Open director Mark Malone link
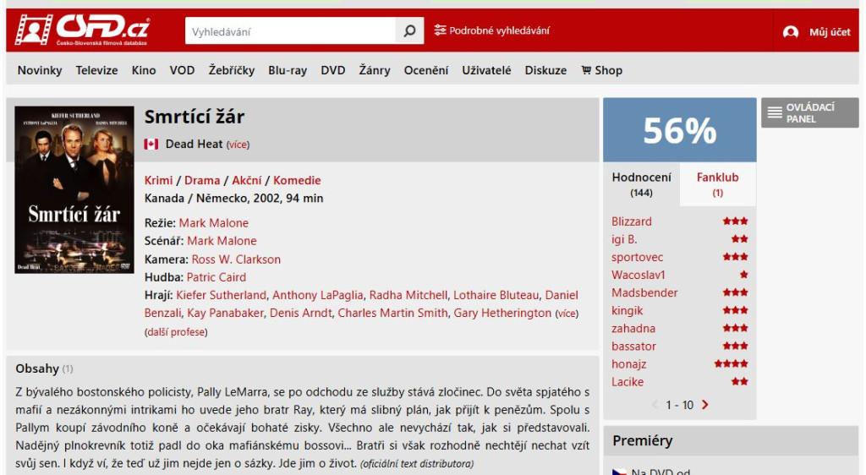The width and height of the screenshot is (866, 475). click(214, 223)
